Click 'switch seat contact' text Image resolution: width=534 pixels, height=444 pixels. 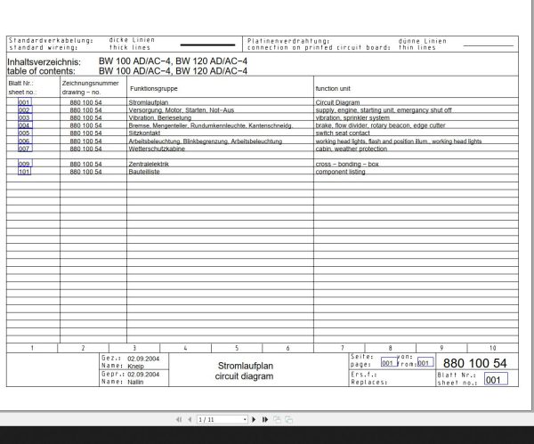pos(343,133)
